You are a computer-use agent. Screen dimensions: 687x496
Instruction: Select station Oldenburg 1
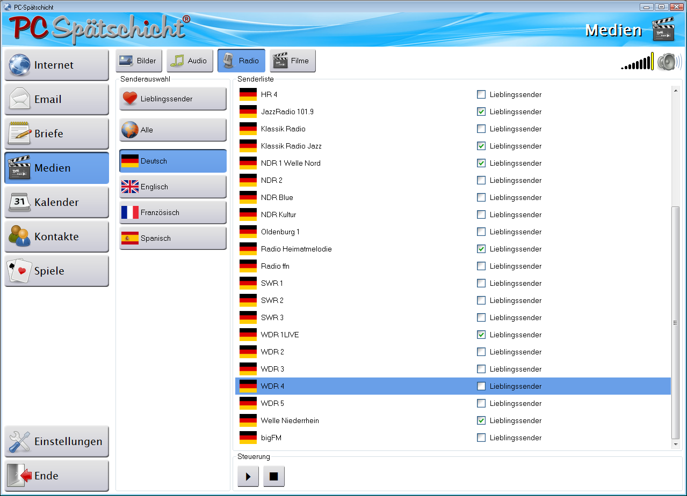click(453, 232)
